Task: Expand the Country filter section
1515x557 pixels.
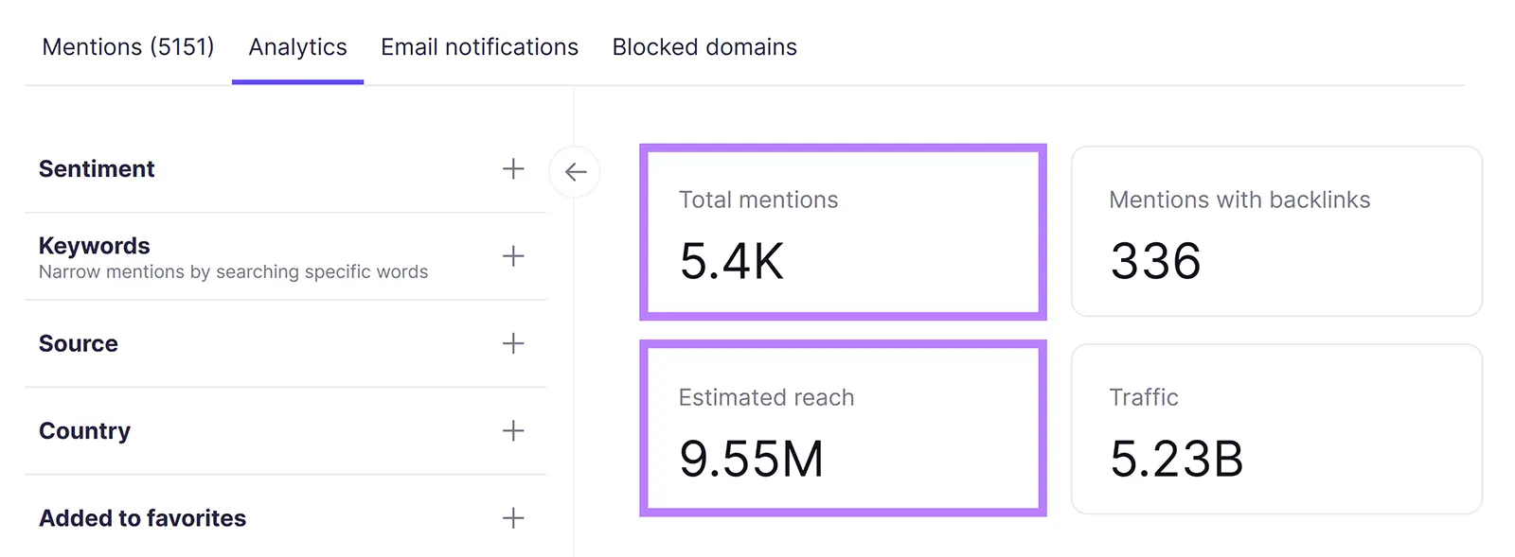Action: click(x=85, y=431)
